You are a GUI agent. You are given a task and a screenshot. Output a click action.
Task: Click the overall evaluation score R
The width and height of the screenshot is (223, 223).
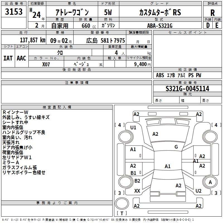(212, 13)
